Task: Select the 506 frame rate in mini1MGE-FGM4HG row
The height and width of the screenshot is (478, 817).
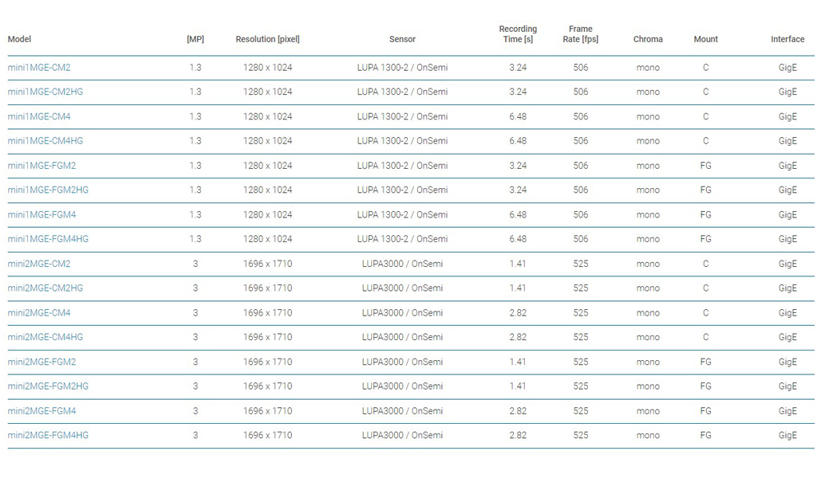Action: click(x=581, y=239)
